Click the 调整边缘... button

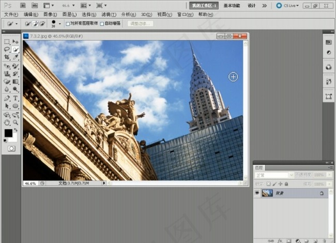[140, 23]
